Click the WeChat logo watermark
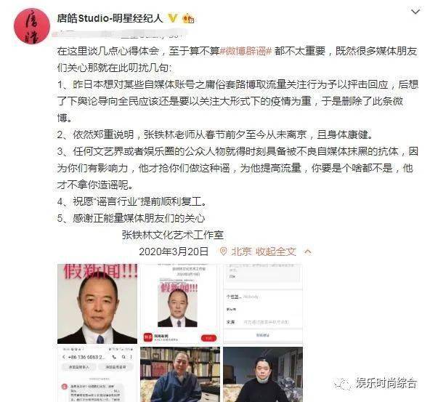Screen dimensions: 430x402 coord(343,382)
